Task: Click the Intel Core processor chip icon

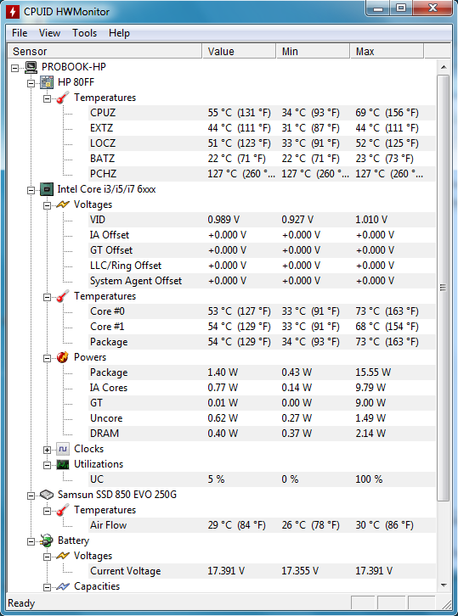Action: tap(47, 189)
